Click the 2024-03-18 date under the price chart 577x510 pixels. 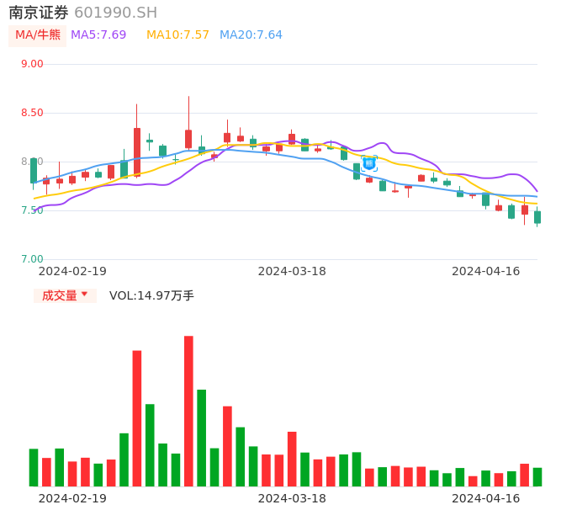pyautogui.click(x=292, y=271)
